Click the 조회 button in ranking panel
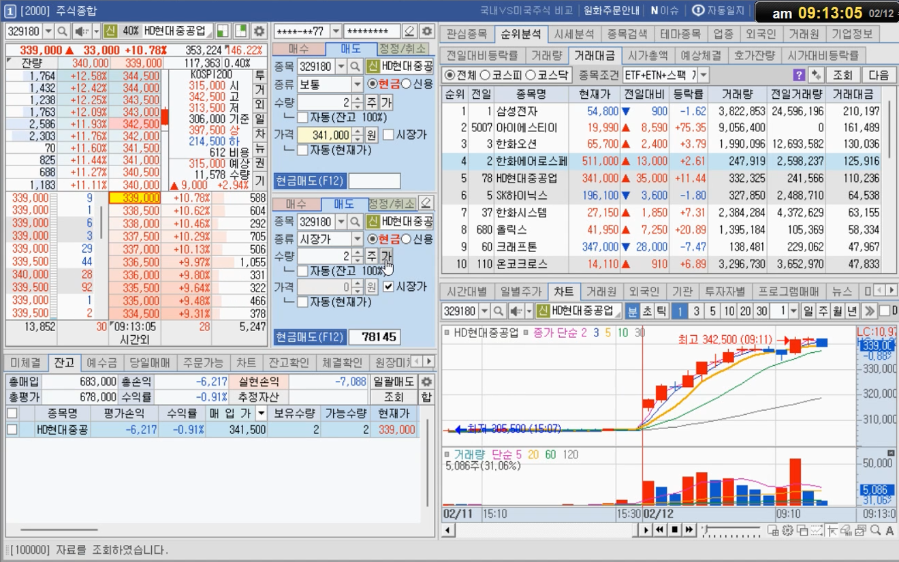The image size is (899, 562). click(x=843, y=75)
